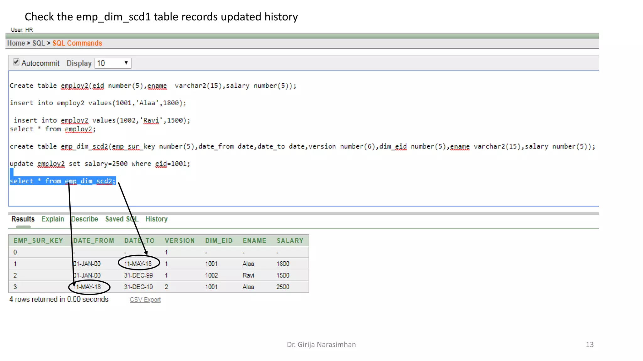
Task: Open the Describe tab
Action: (x=84, y=219)
